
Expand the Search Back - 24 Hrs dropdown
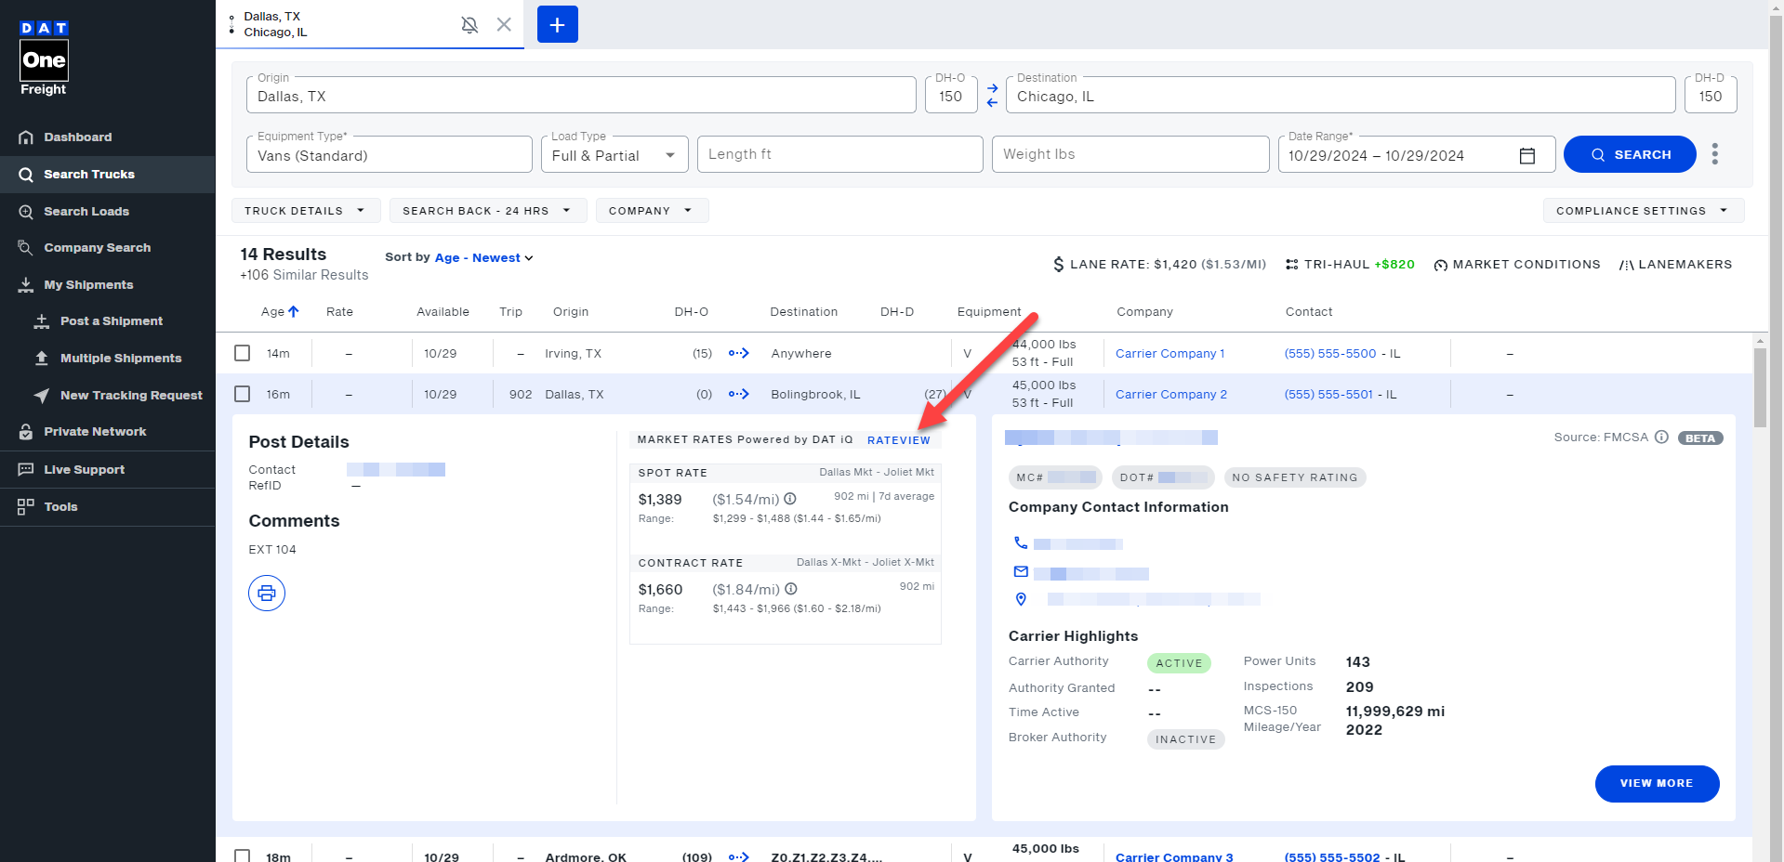click(x=488, y=211)
